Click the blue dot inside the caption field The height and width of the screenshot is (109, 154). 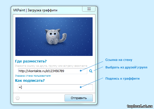pyautogui.click(x=81, y=87)
